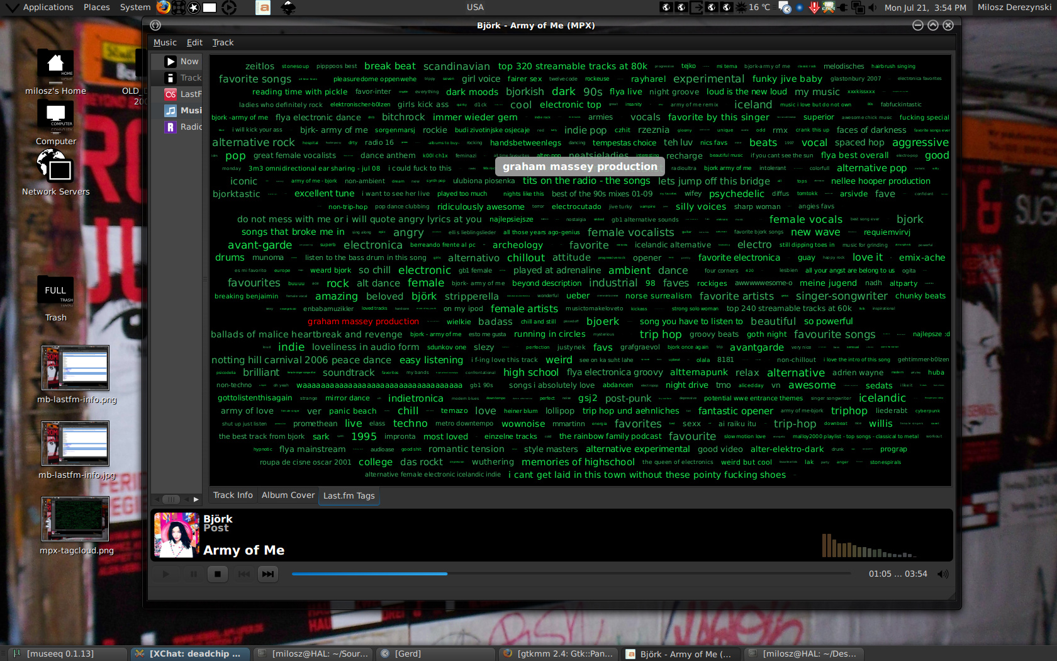The image size is (1057, 661).
Task: Switch to the Track Info tab
Action: tap(233, 495)
